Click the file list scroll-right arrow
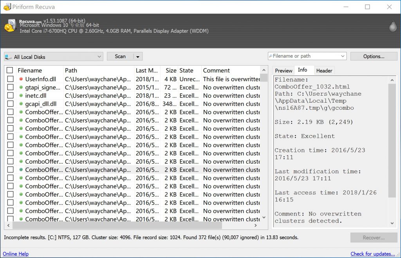This screenshot has height=258, width=401. (x=255, y=225)
